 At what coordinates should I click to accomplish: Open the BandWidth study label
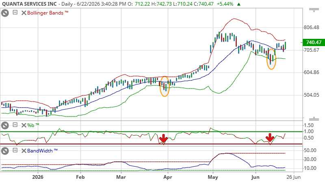coord(42,150)
